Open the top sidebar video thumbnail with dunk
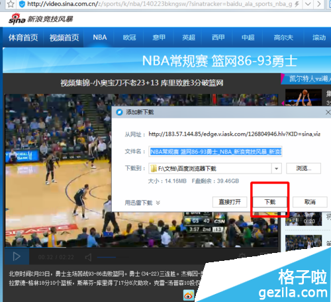 coord(303,97)
